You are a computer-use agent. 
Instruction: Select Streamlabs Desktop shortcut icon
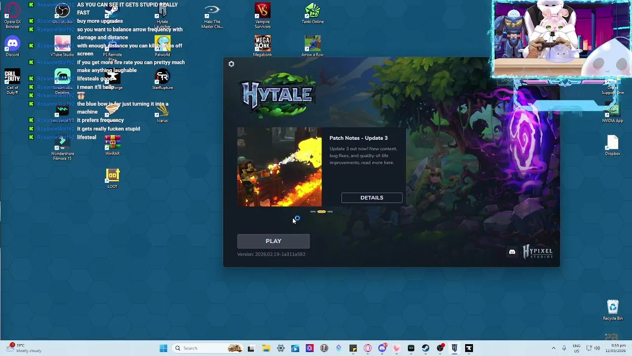[x=62, y=82]
